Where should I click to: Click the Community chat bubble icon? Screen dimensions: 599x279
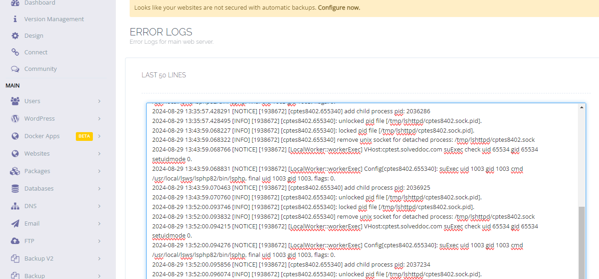14,69
